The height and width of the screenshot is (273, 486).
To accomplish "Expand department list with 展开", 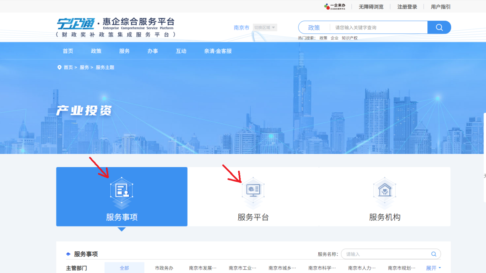I will click(433, 268).
